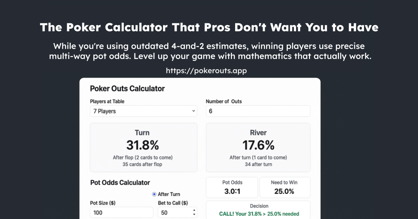Click the River 17.6% stat card
The height and width of the screenshot is (219, 418).
(258, 147)
